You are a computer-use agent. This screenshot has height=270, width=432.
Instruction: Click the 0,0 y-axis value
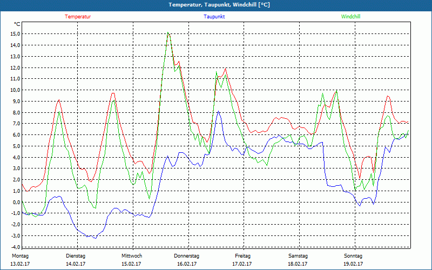(17, 202)
